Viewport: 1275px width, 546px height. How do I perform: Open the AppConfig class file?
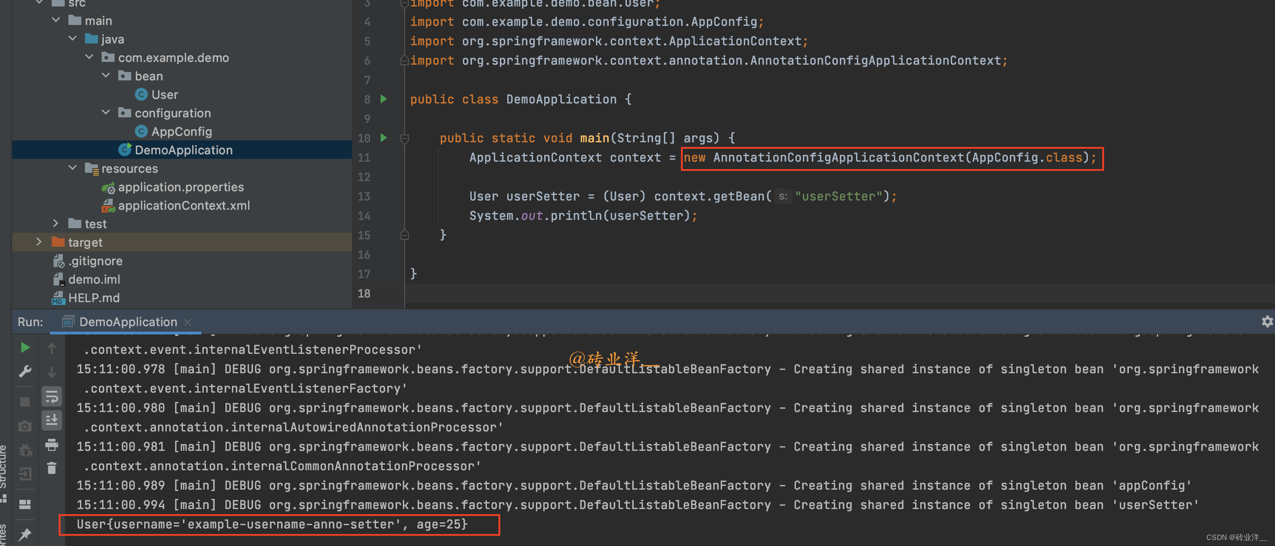pos(181,132)
